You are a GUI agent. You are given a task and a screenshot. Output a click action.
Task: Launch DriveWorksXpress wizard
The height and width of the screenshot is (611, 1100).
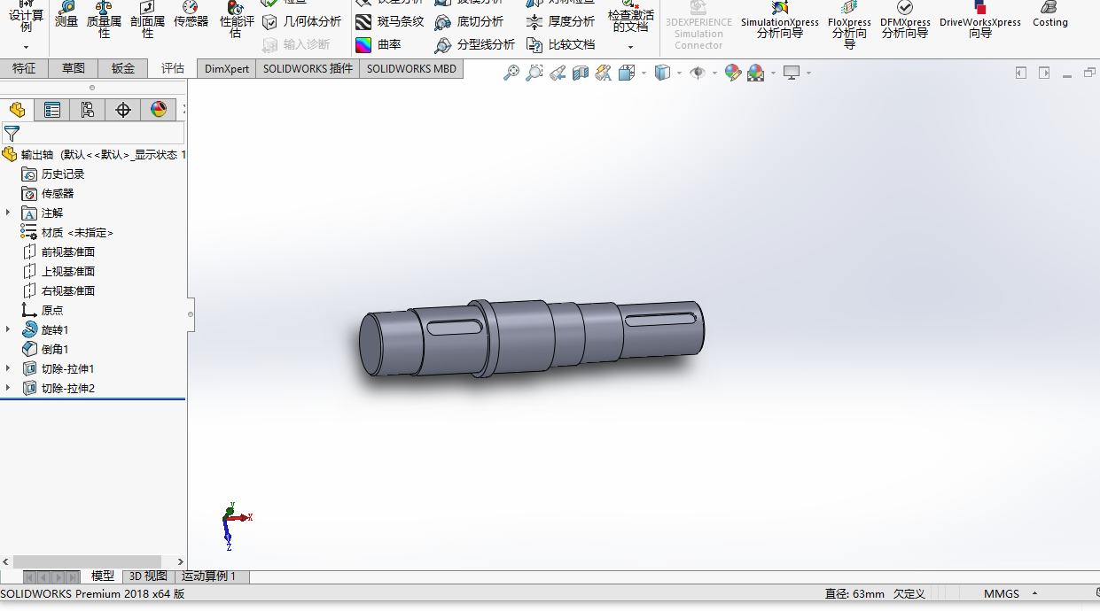click(979, 20)
